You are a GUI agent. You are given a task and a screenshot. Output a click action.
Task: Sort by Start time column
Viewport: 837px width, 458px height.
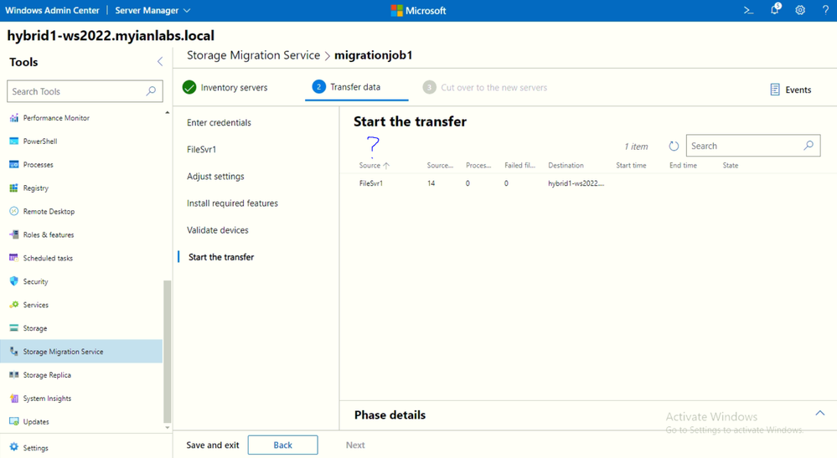click(631, 165)
